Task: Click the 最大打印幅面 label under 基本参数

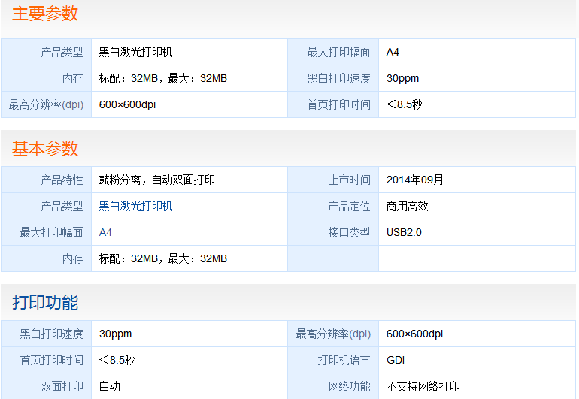Action: [51, 232]
